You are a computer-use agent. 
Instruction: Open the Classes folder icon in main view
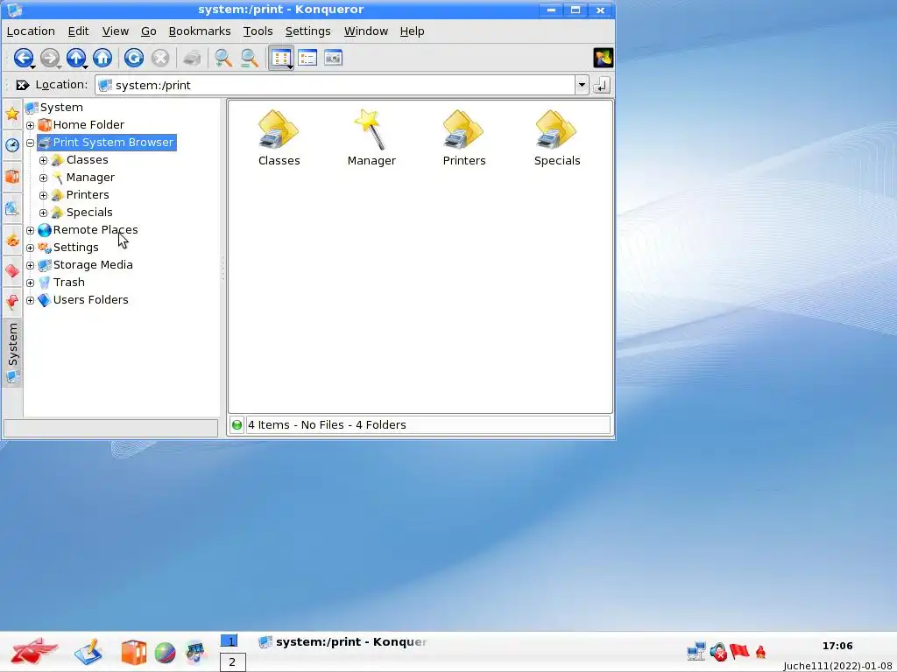pos(279,137)
